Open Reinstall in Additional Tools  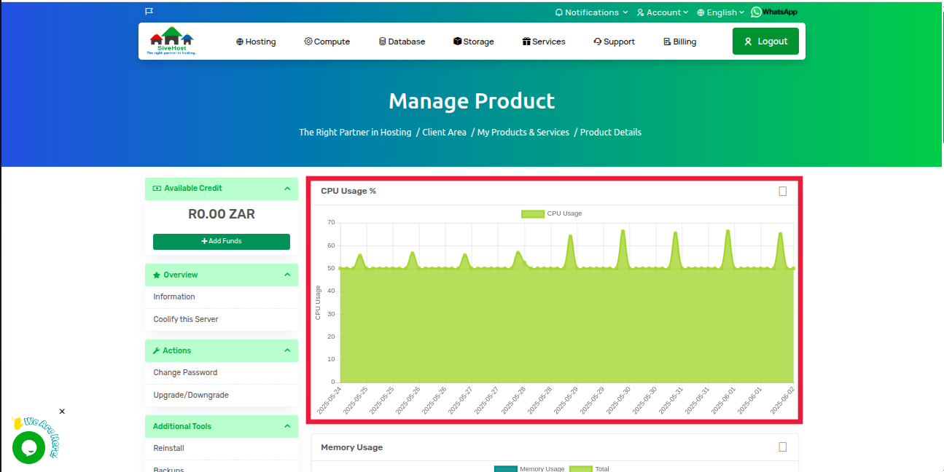[x=168, y=448]
